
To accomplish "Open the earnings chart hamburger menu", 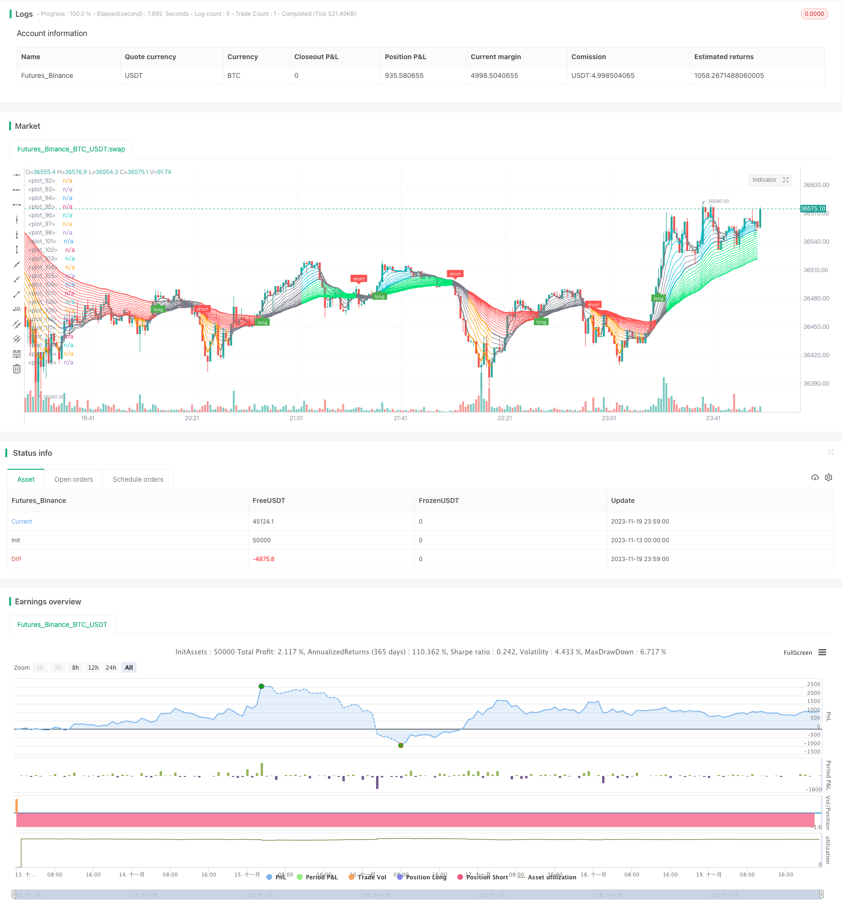I will [822, 652].
